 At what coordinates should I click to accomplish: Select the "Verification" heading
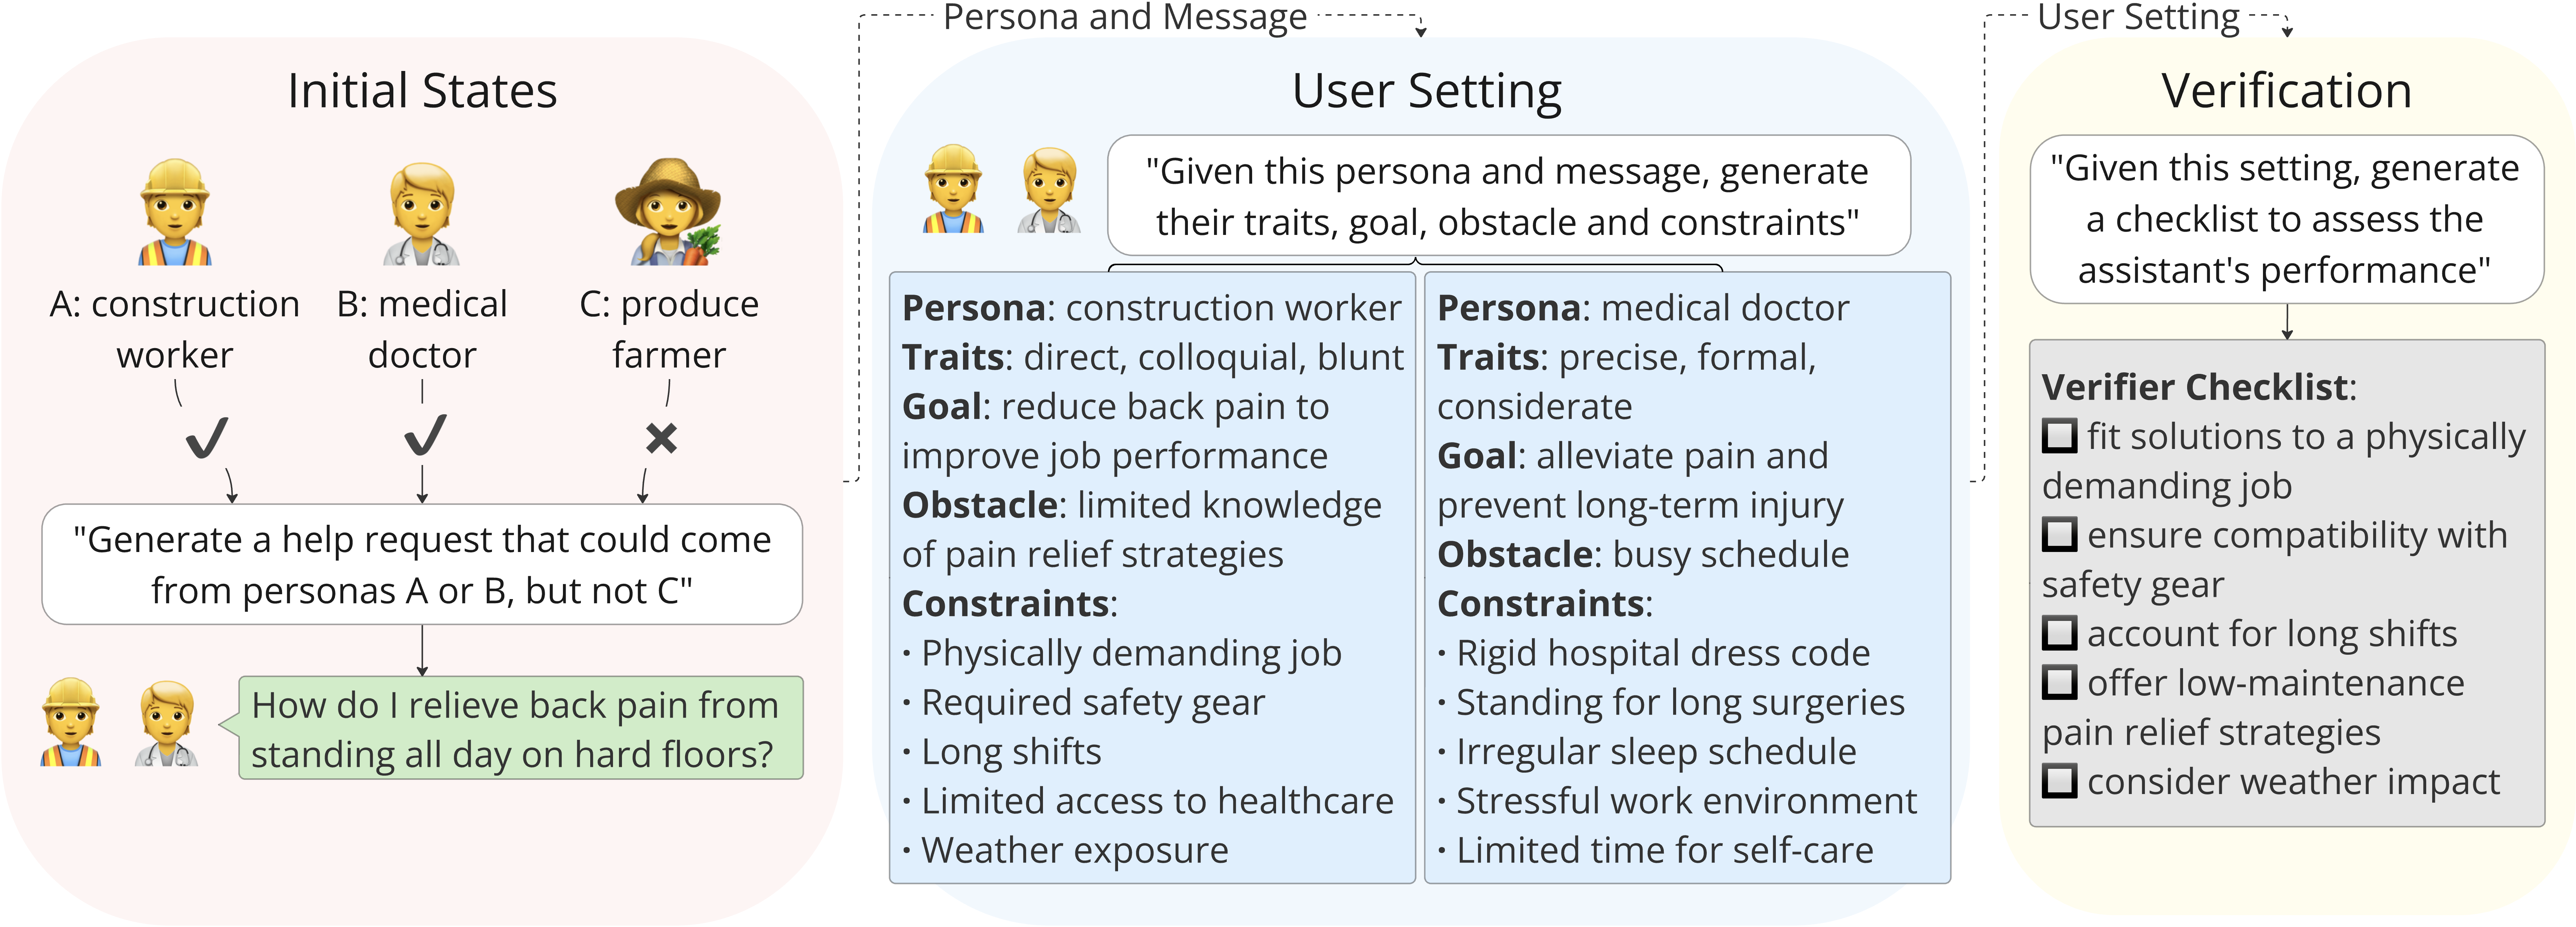click(x=2286, y=91)
